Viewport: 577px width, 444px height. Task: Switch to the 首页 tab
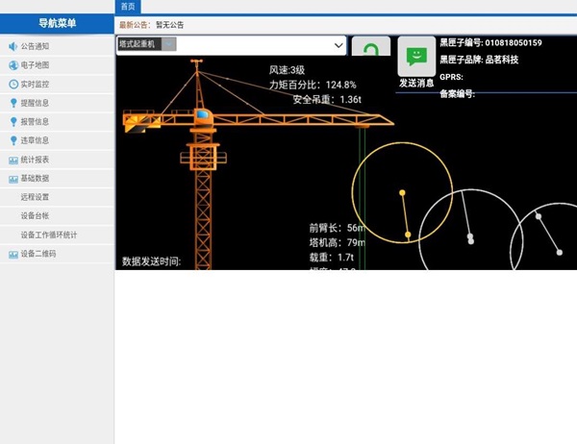[127, 6]
